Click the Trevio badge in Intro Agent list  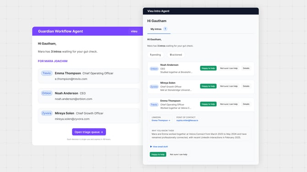pyautogui.click(x=154, y=105)
